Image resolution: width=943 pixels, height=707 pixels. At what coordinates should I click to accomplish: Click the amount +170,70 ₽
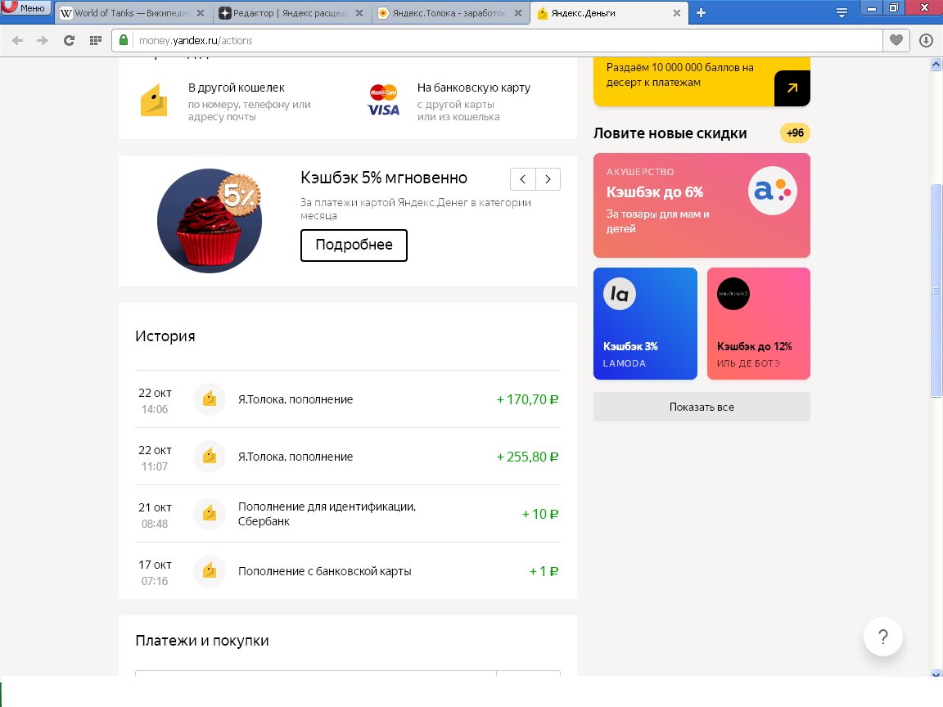[x=527, y=400]
